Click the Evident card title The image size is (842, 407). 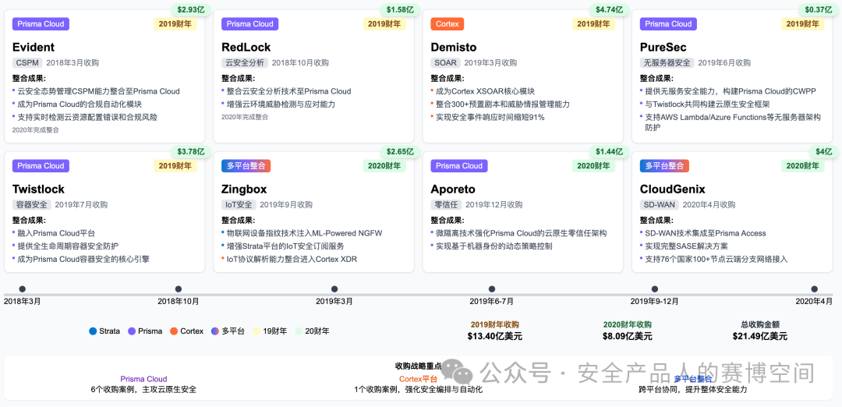(x=34, y=48)
